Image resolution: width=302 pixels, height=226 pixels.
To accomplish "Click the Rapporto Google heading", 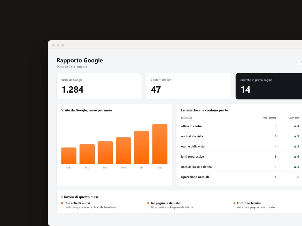I will click(80, 60).
